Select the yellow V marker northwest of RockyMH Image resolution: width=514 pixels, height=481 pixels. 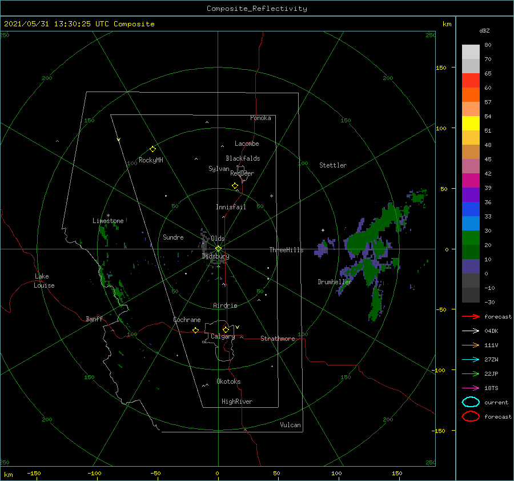coord(119,140)
